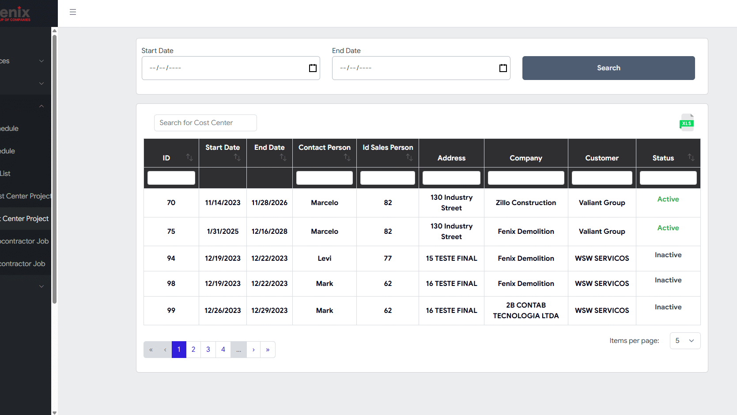
Task: Click the 15 TESTE FINAL address cell
Action: 451,259
